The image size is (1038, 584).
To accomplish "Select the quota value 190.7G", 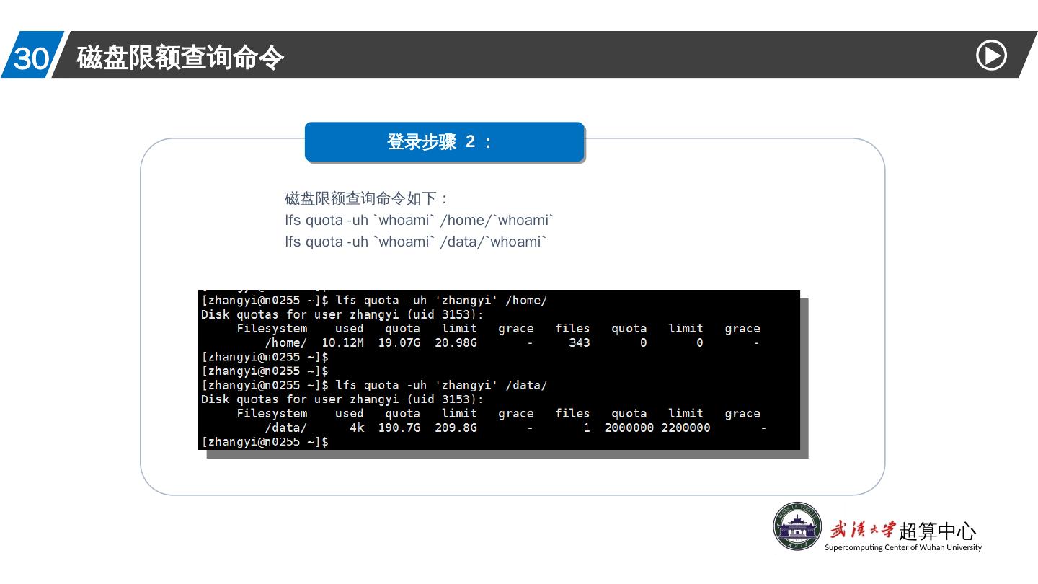I will click(x=399, y=428).
